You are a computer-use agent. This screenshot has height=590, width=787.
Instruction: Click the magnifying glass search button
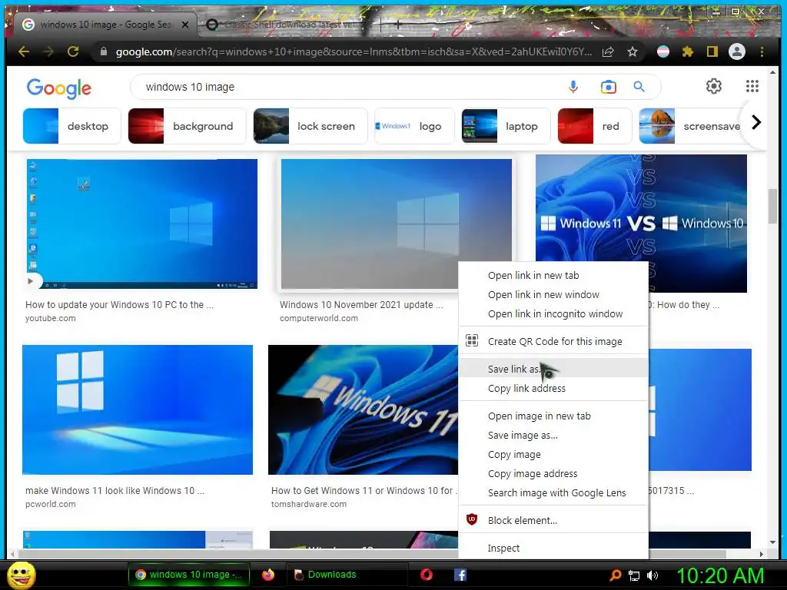click(639, 87)
